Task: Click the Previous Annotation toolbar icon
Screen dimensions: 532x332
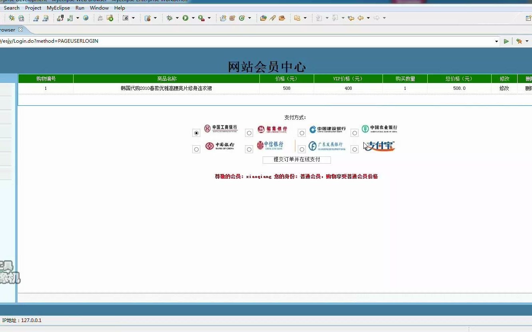Action: tap(335, 18)
